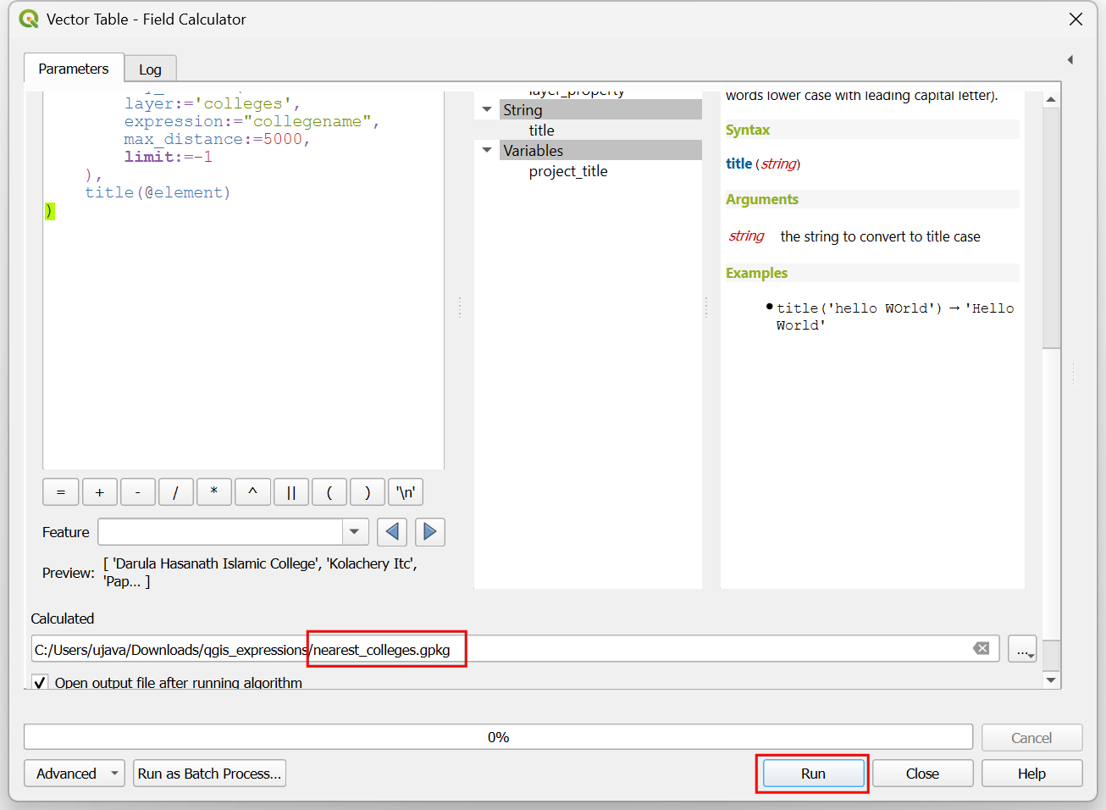Switch to the Parameters tab
This screenshot has height=810, width=1106.
click(x=74, y=69)
